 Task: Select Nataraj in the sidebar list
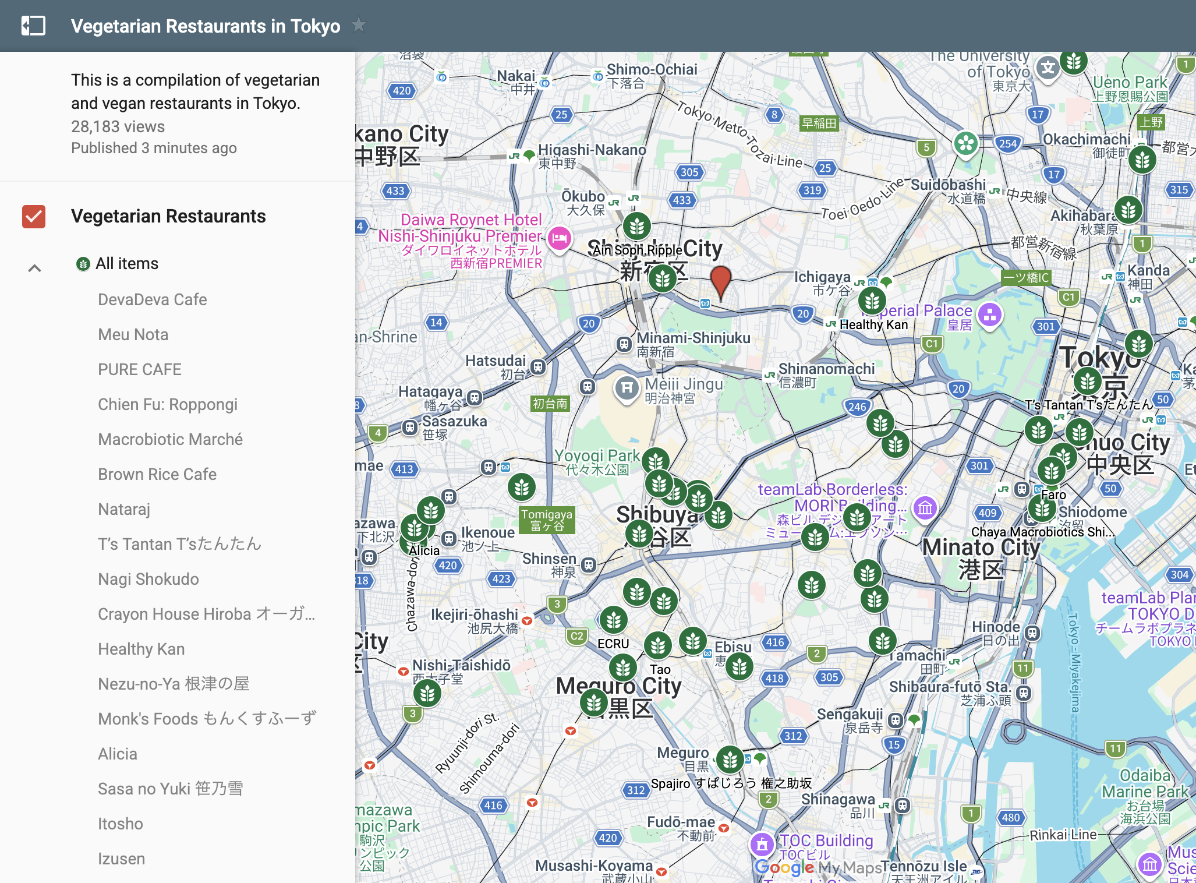[124, 509]
